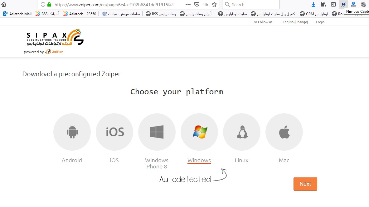Click the orange Next button
The image size is (369, 207).
point(305,184)
